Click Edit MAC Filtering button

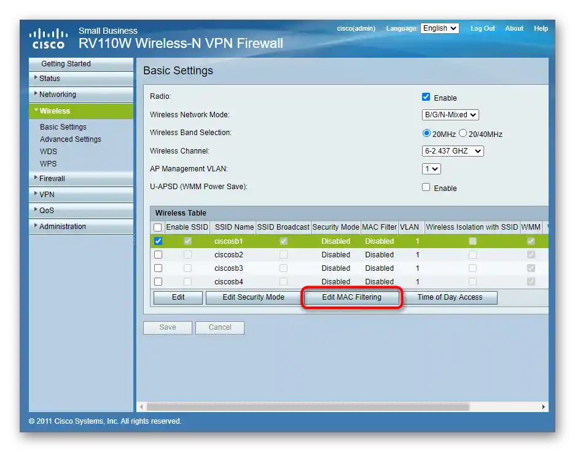(x=351, y=297)
